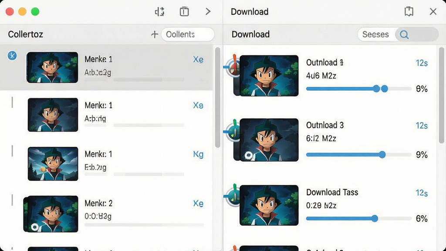This screenshot has height=251, width=446.
Task: Click the Kg link on third Menke row
Action: point(198,154)
